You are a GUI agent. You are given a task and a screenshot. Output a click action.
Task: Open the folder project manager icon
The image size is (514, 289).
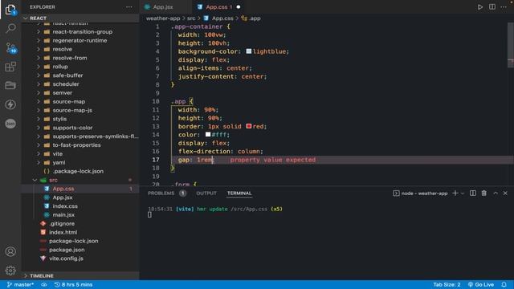point(10,86)
